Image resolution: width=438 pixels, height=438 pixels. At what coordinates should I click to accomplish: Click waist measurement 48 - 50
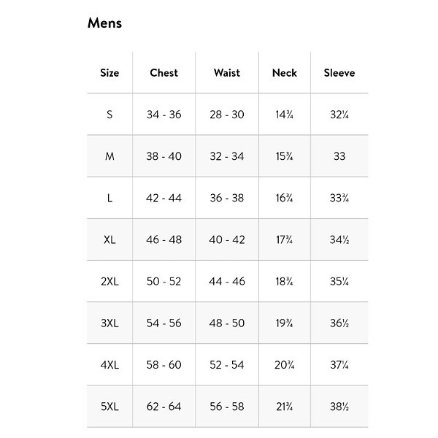227,323
